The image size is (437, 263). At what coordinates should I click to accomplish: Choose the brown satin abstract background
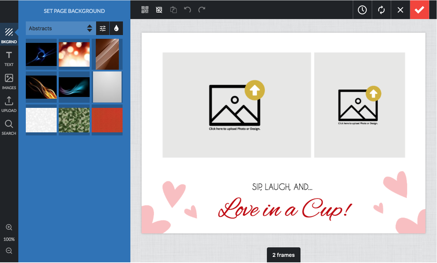pyautogui.click(x=107, y=54)
